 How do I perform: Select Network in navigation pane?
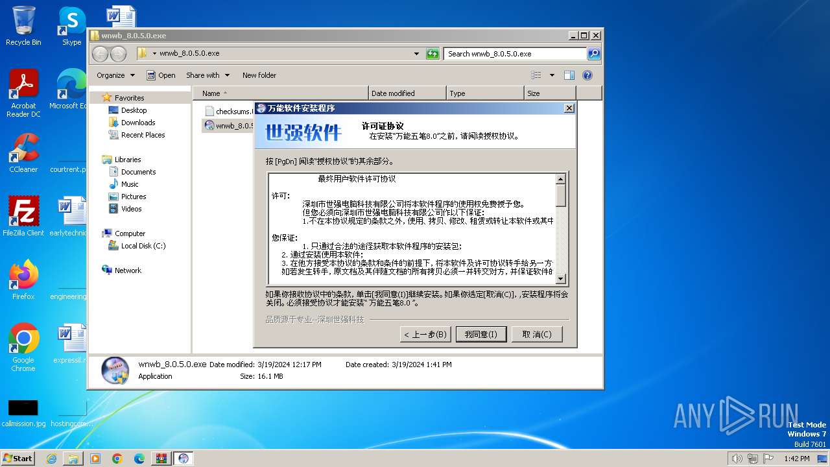128,270
